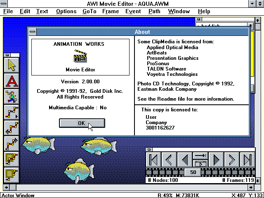Click the scroll up arrow of the vertical scrollbar
The width and height of the screenshot is (264, 198).
pyautogui.click(x=257, y=20)
